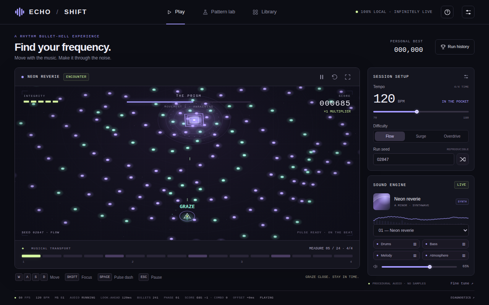Click the SYNTH badge
489x305 pixels.
(462, 202)
